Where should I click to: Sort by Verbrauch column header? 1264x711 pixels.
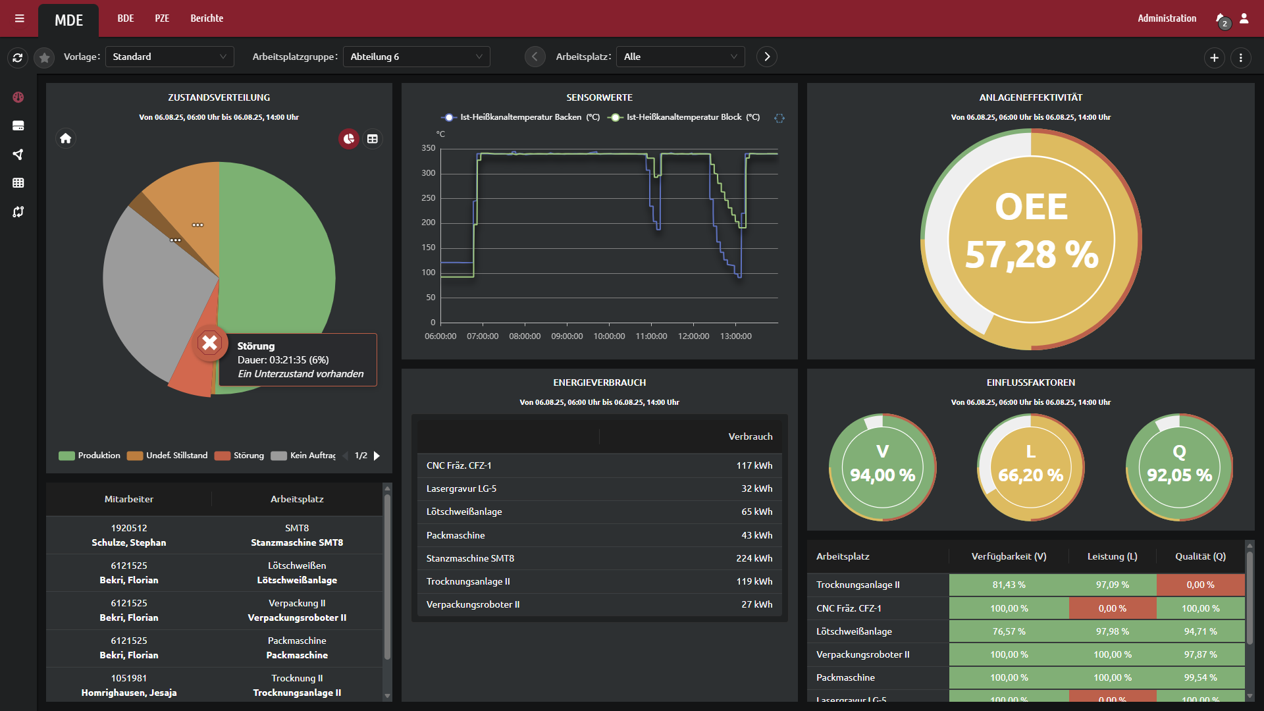tap(691, 436)
